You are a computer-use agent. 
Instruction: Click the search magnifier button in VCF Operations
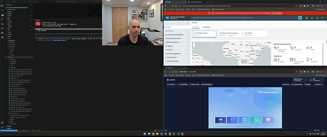[300, 18]
